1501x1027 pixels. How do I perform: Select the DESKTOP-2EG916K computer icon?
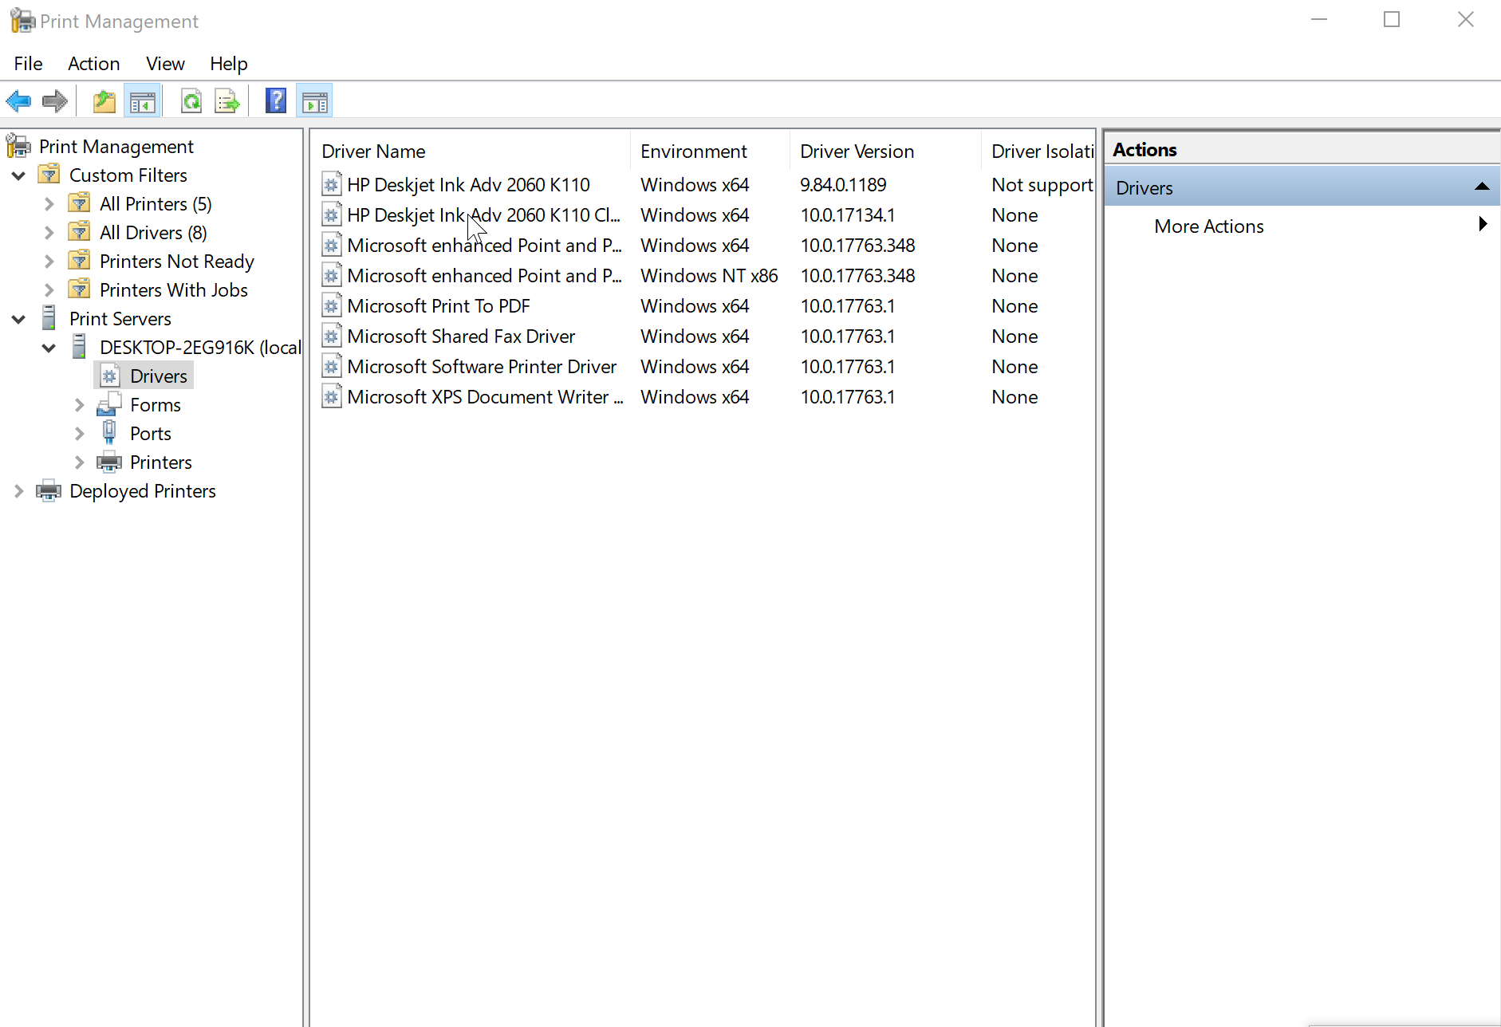79,346
